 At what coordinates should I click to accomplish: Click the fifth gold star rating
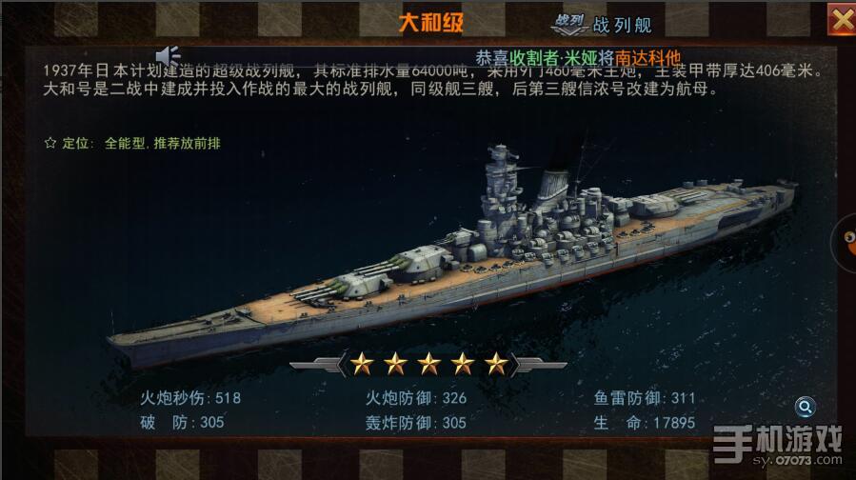(x=496, y=364)
